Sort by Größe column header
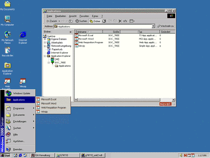 [112, 32]
